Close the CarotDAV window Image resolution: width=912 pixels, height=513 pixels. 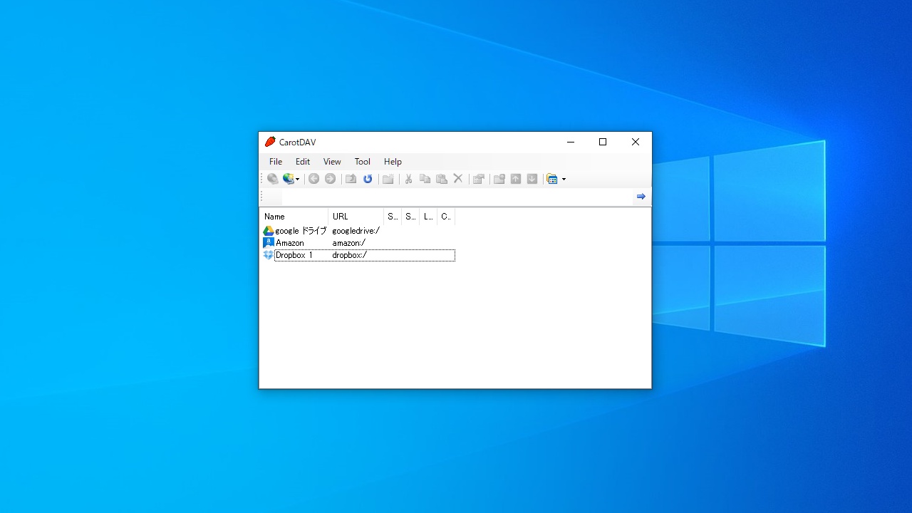[636, 142]
